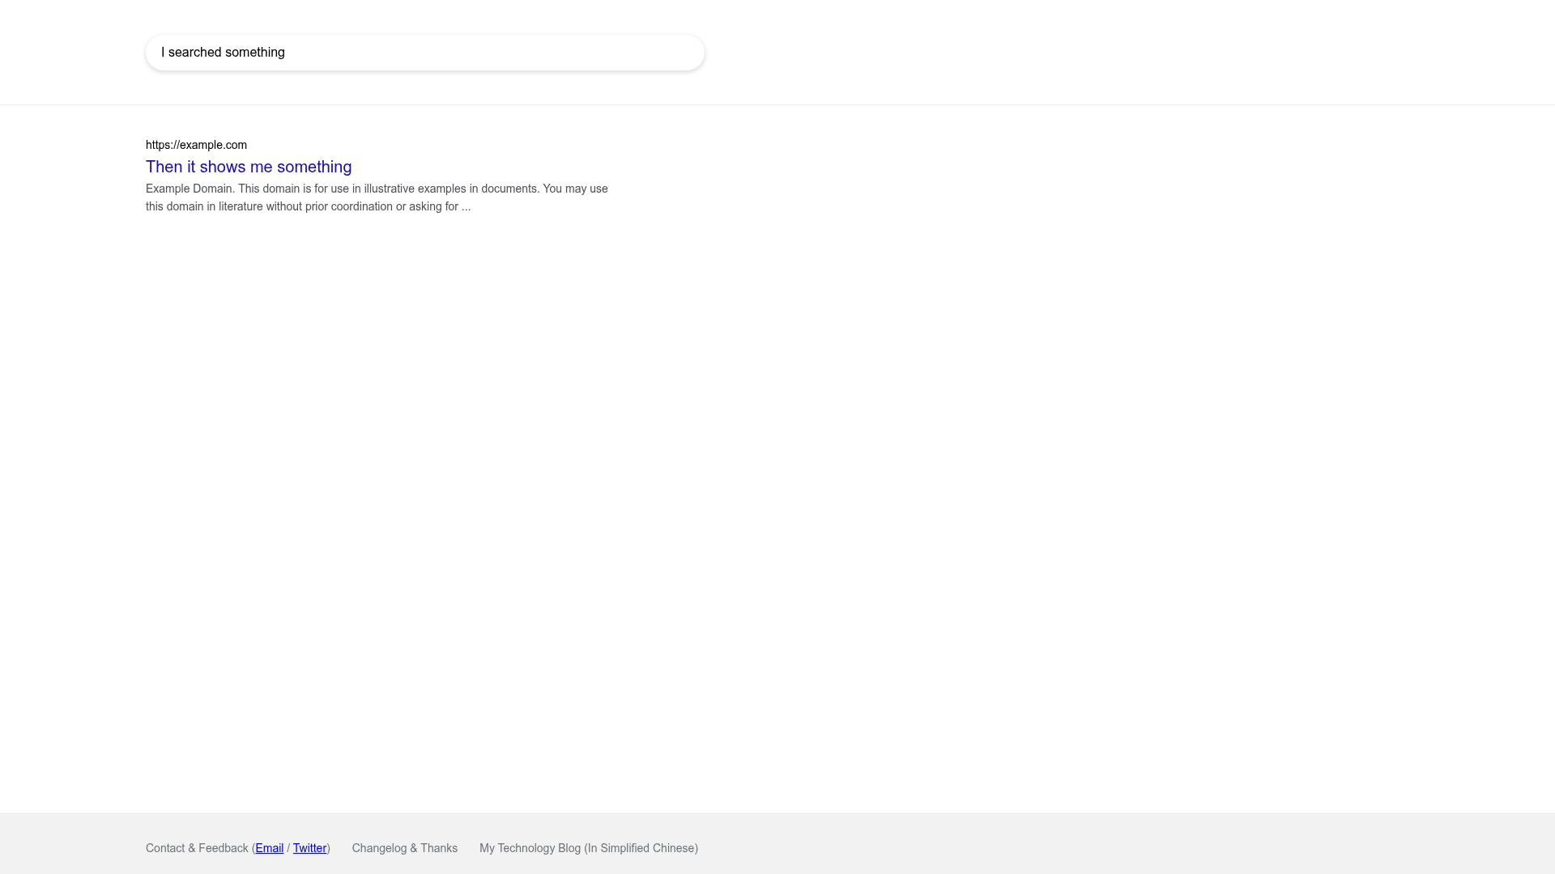Click 'Changelog & Thanks' in the footer
The image size is (1555, 874).
point(404,848)
